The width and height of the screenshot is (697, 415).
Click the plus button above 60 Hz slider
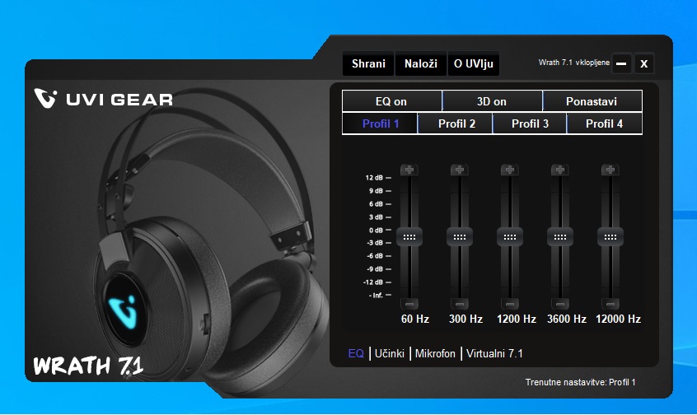coord(409,170)
